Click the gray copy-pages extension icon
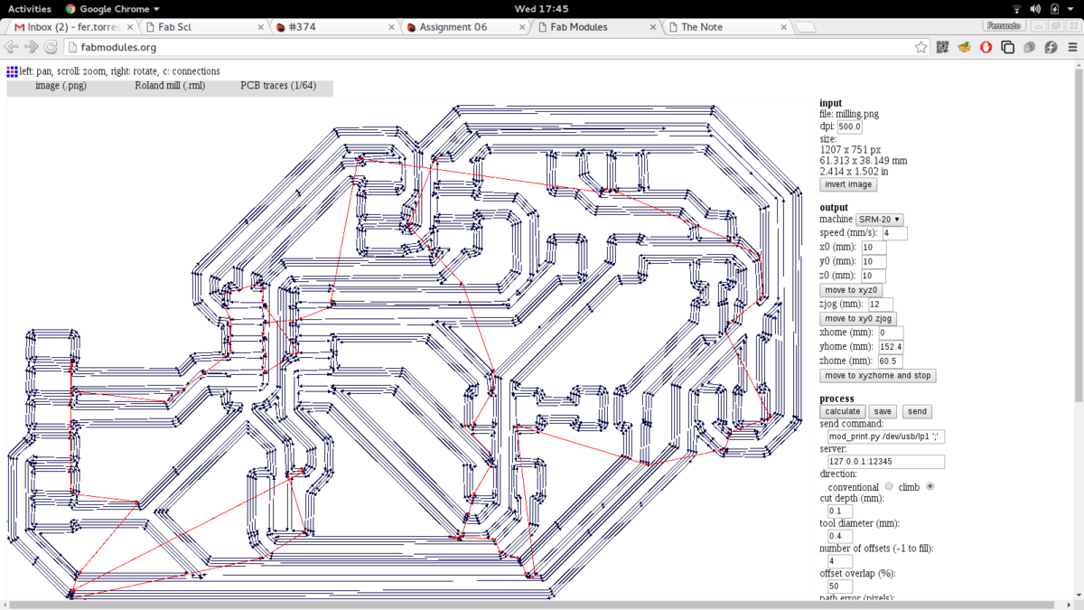The image size is (1084, 610). click(1029, 47)
